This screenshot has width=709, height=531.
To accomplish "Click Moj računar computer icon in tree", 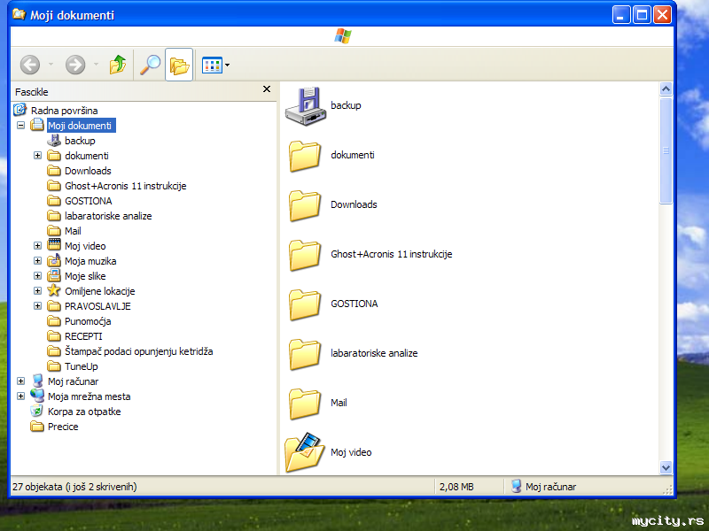I will pos(37,381).
